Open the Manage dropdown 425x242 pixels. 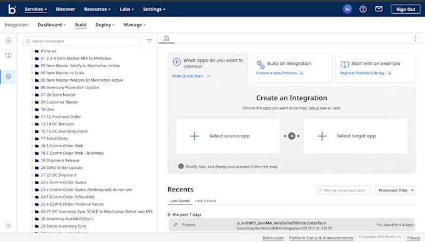[135, 25]
